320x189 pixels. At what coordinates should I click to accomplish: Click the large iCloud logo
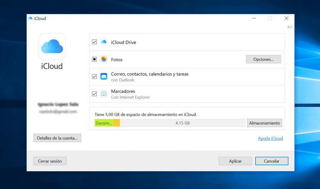[x=52, y=46]
